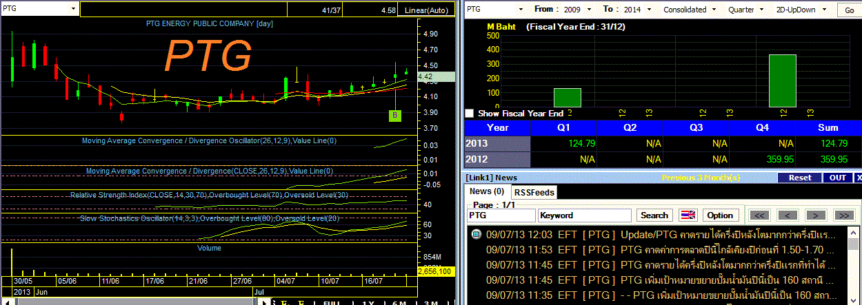Select the 3 M chart range

(431, 302)
